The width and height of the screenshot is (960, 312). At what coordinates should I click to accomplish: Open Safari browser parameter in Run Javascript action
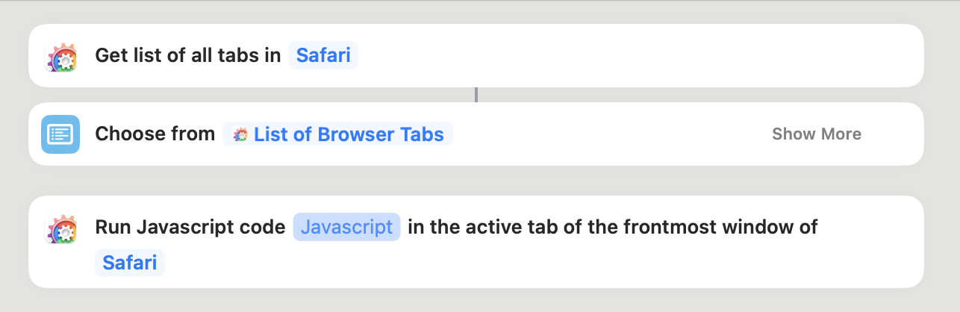(130, 263)
